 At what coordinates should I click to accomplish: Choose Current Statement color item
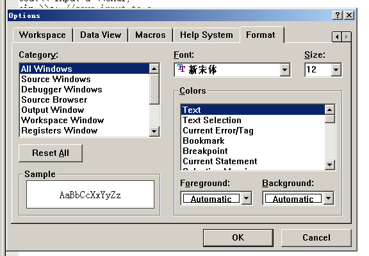(x=253, y=161)
